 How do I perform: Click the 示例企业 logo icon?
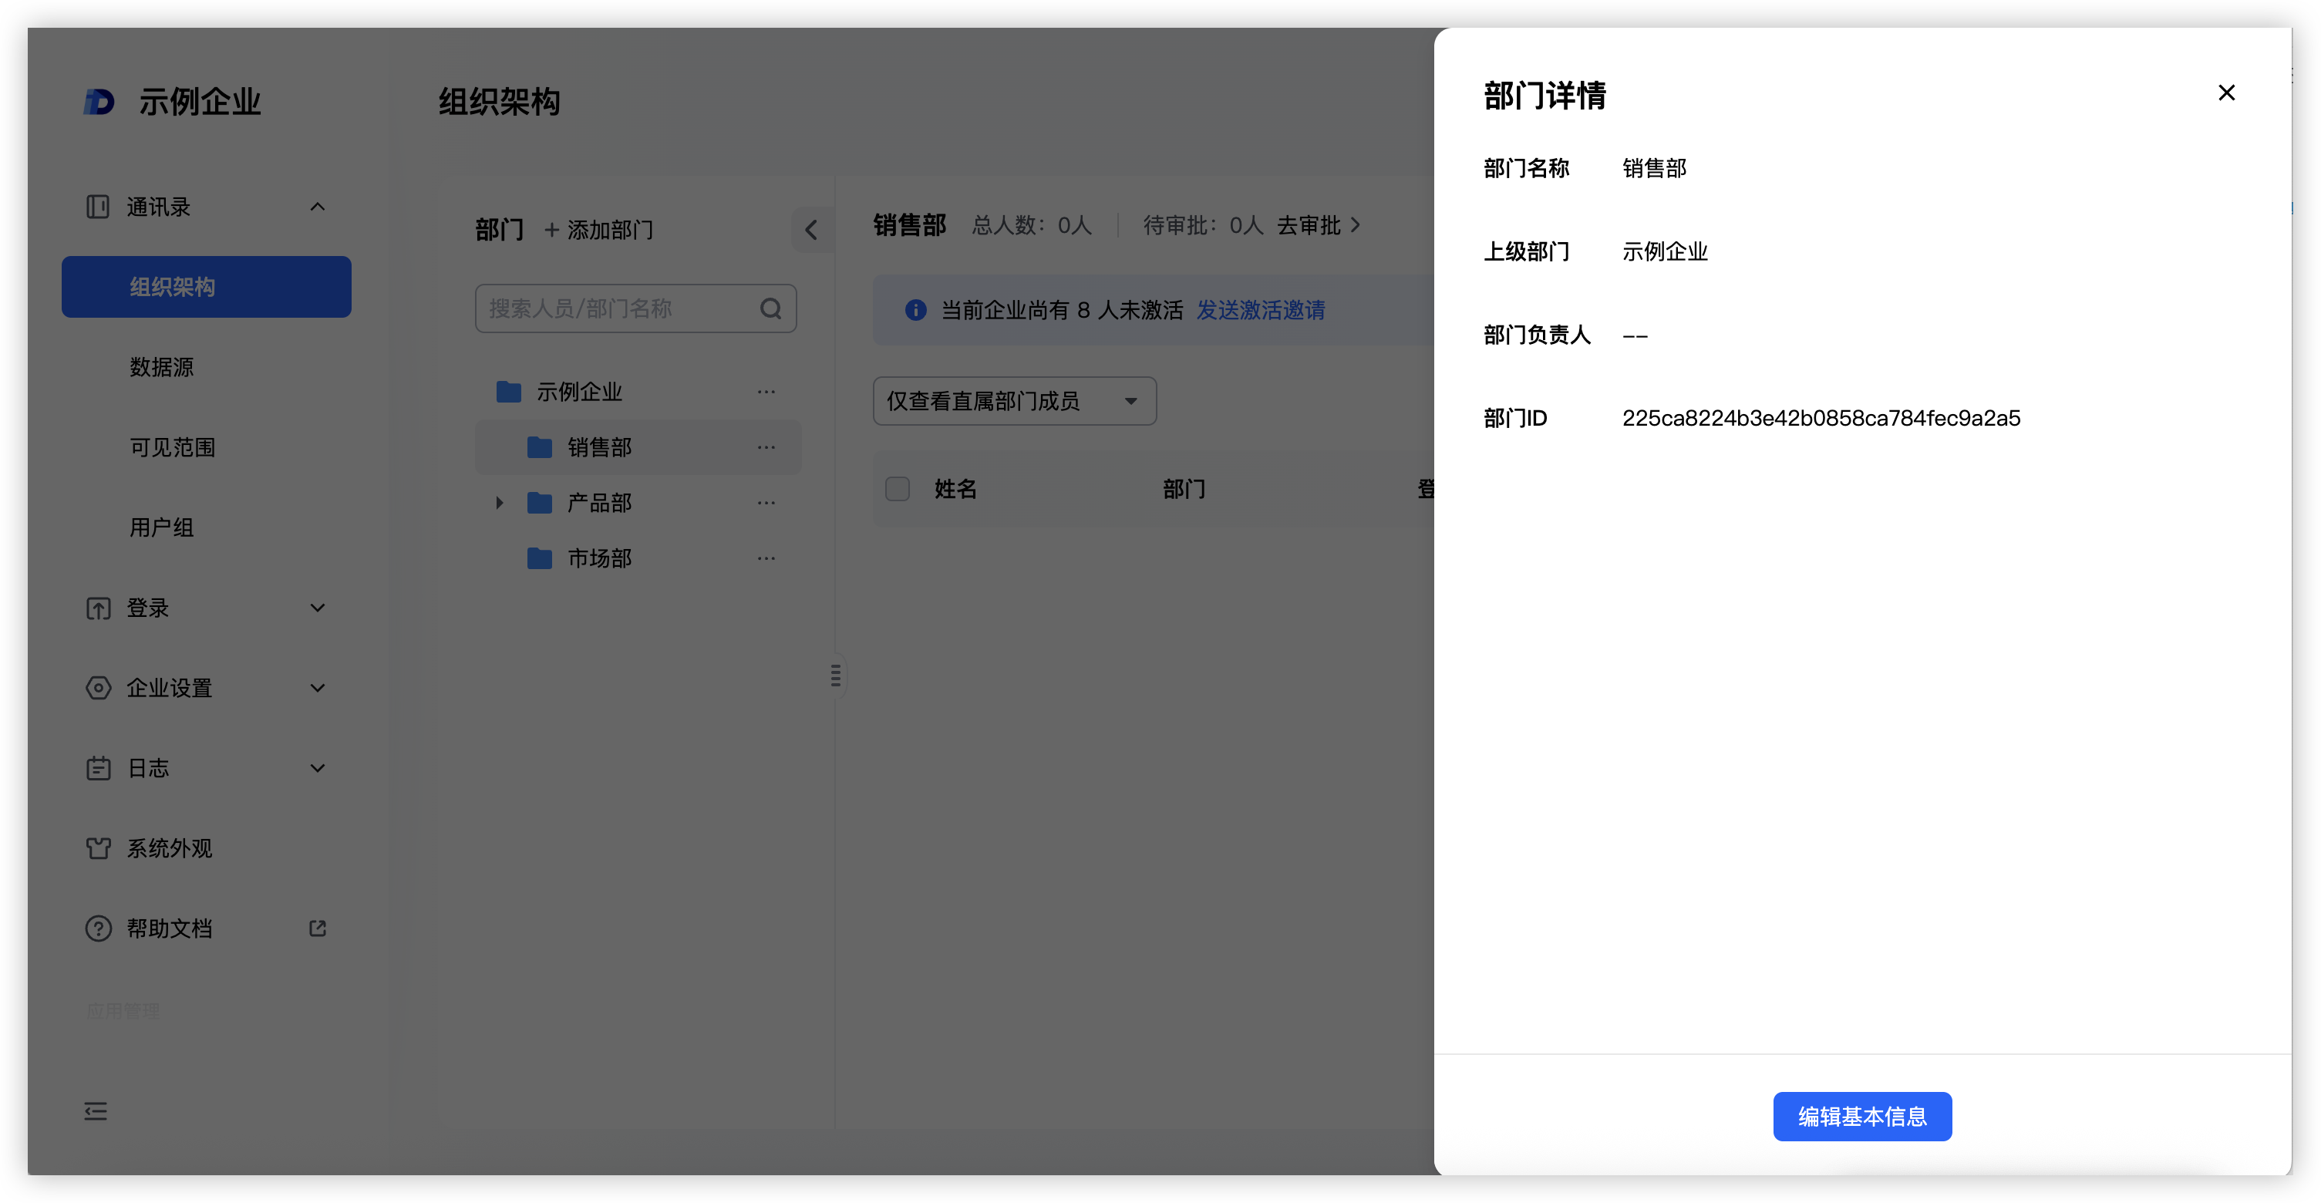[x=99, y=102]
